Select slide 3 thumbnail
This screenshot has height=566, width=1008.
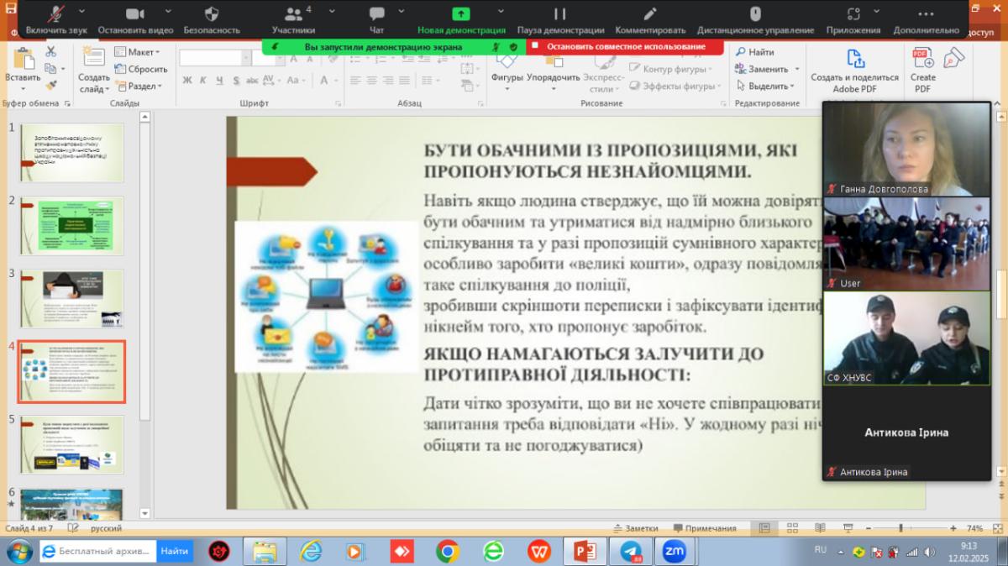coord(72,299)
